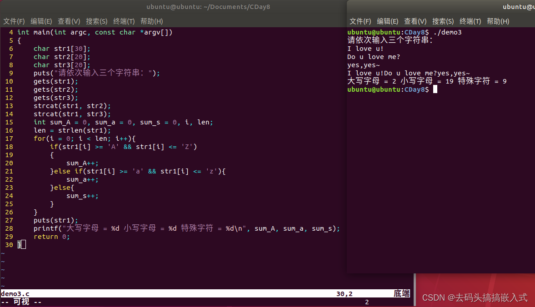Click the terminal prompt ubuntu@ubuntu:CDay8$
Viewport: 535px width, 307px height.
coord(387,89)
